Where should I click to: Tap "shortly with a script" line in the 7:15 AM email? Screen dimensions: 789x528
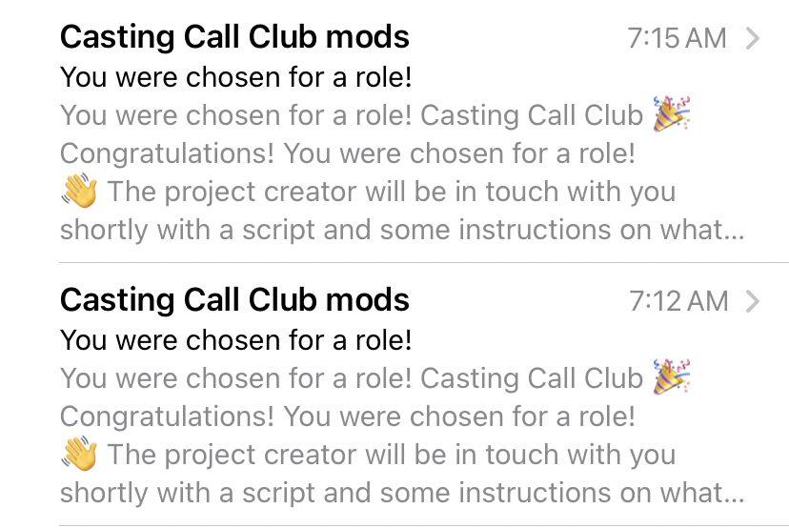click(400, 230)
